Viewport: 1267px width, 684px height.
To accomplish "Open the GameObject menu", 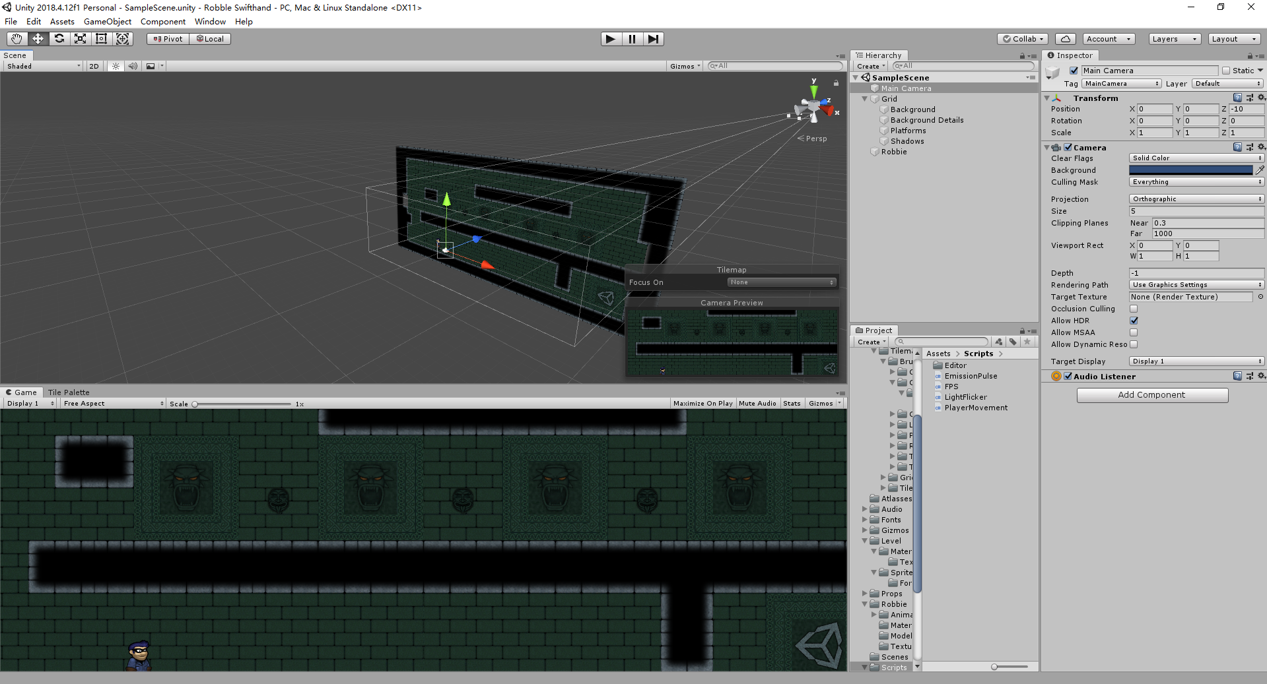I will coord(108,22).
